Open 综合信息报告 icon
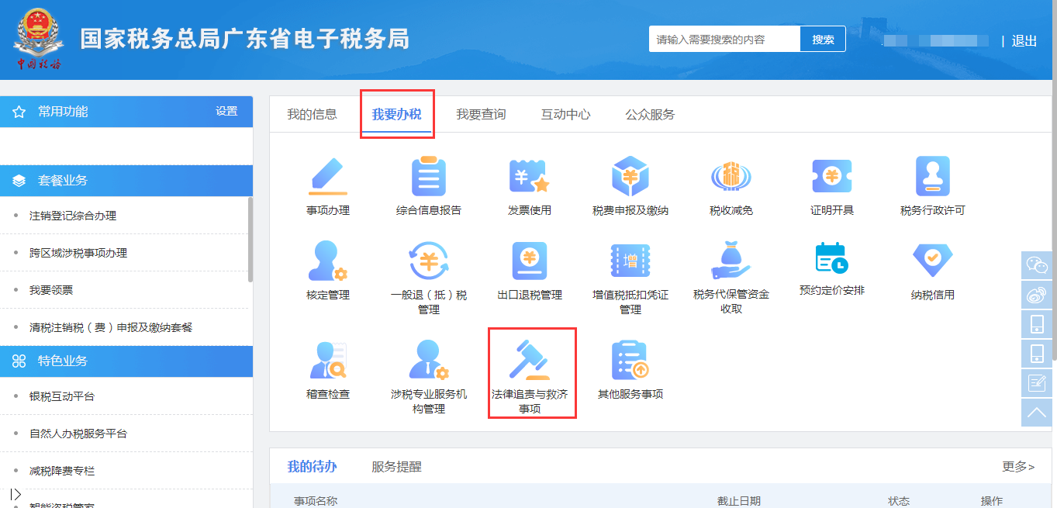Viewport: 1057px width, 508px height. [428, 176]
